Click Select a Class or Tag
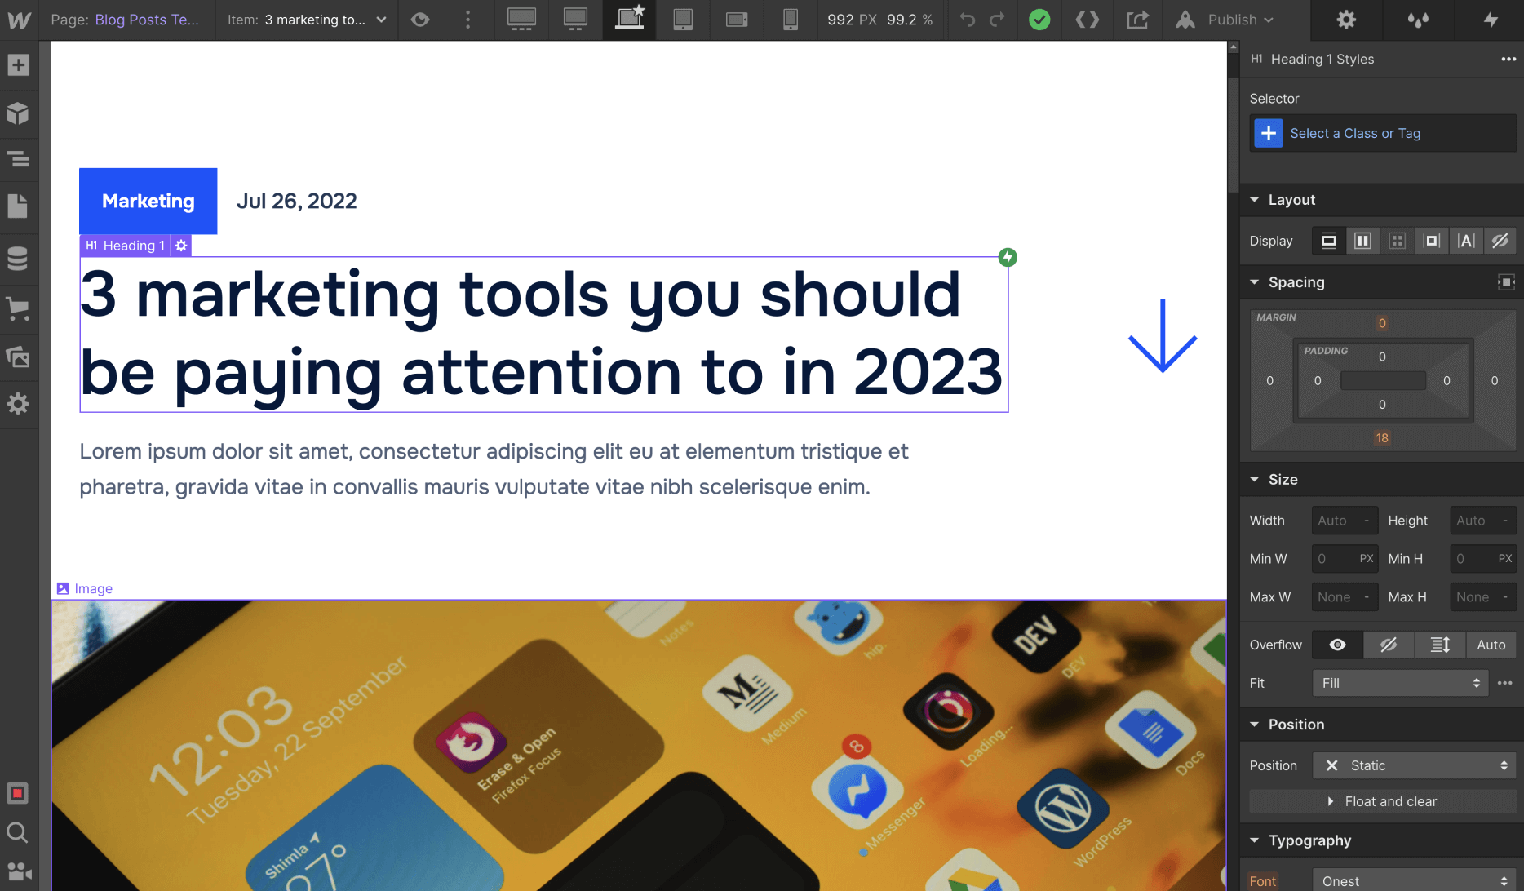 coord(1354,133)
